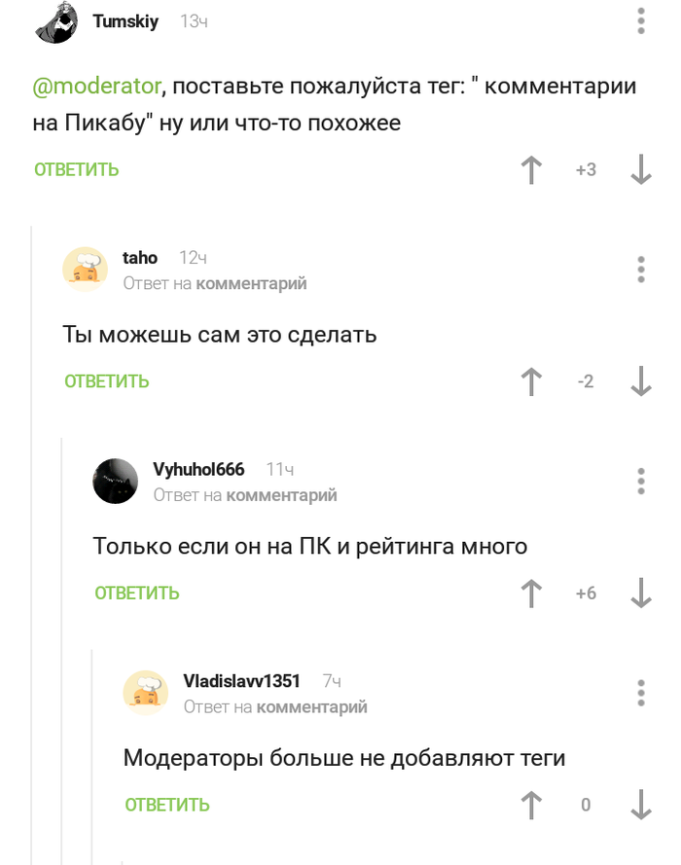
Task: Reply to Tumskiy's comment
Action: pos(76,170)
